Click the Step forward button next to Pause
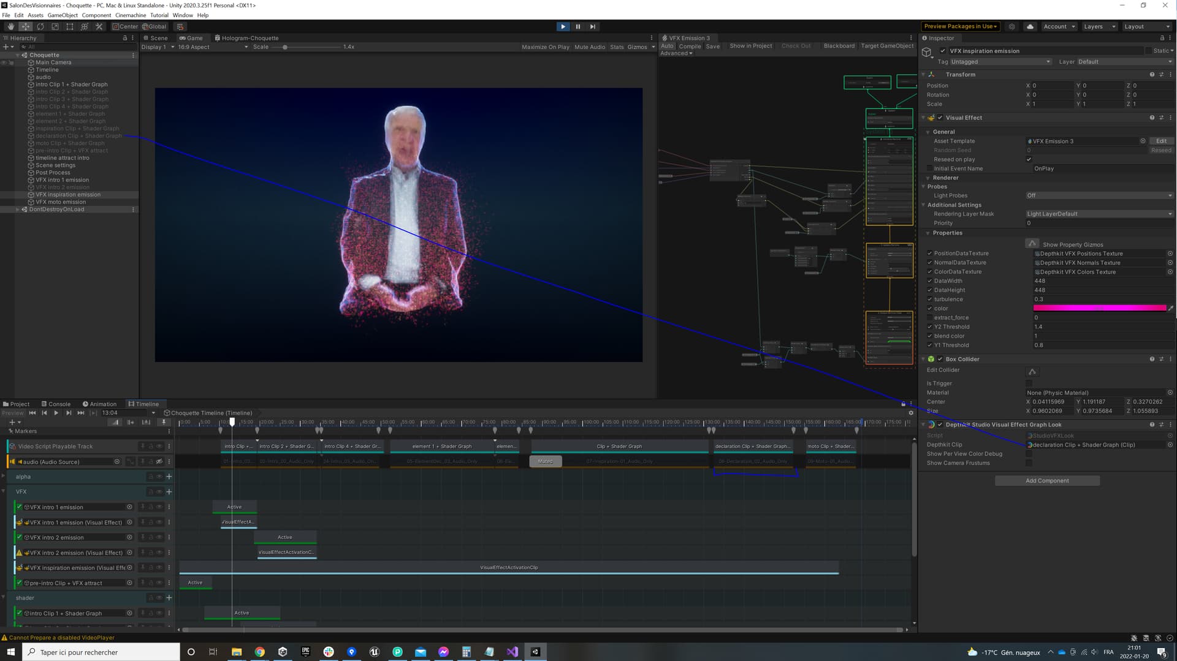 pos(592,26)
